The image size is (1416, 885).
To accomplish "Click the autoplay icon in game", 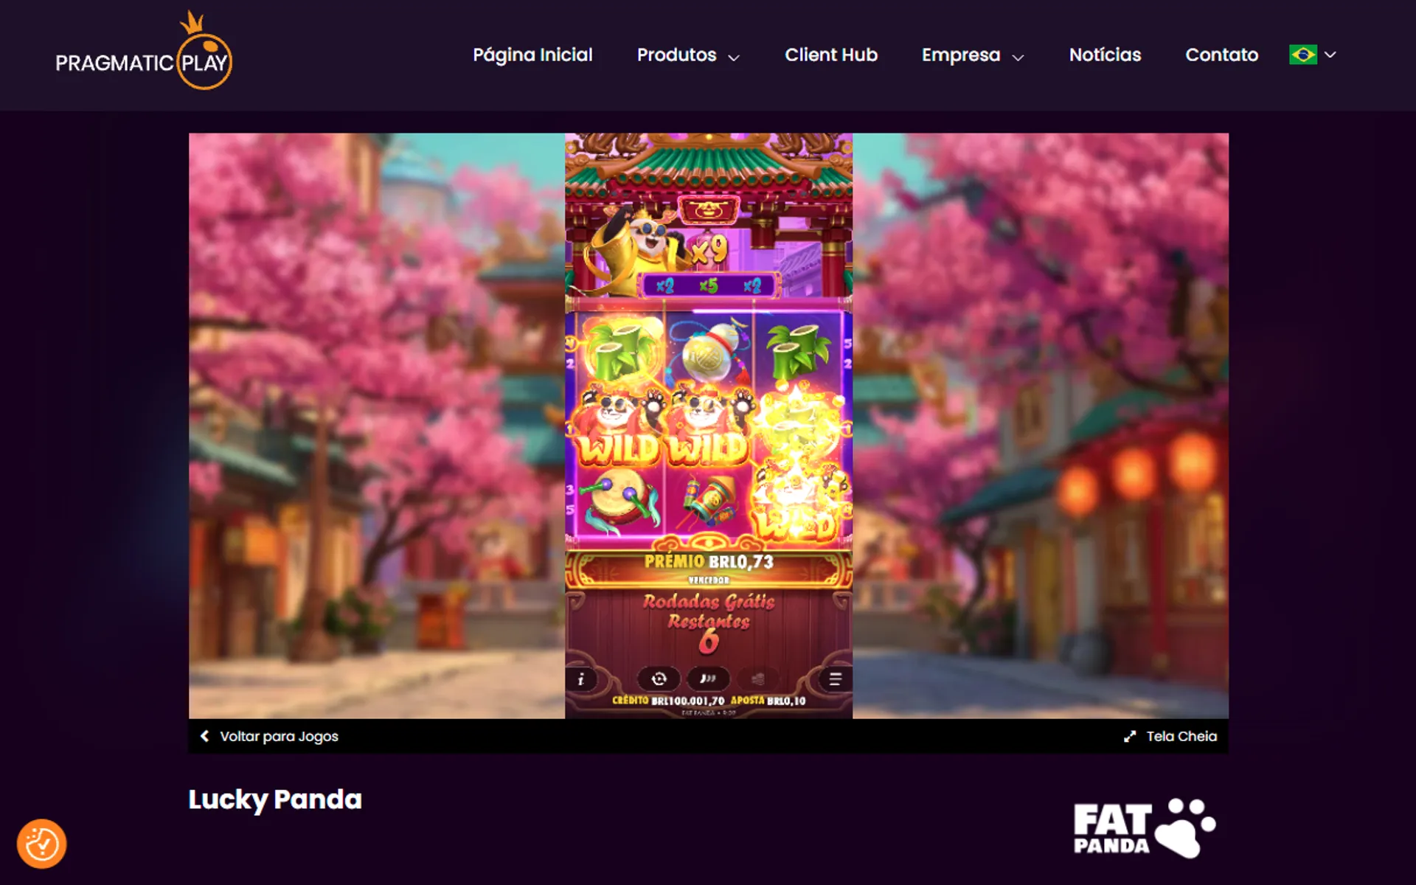I will pos(659,678).
